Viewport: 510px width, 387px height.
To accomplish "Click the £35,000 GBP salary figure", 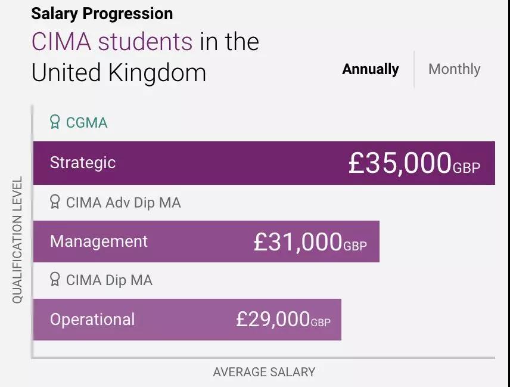I will click(413, 163).
